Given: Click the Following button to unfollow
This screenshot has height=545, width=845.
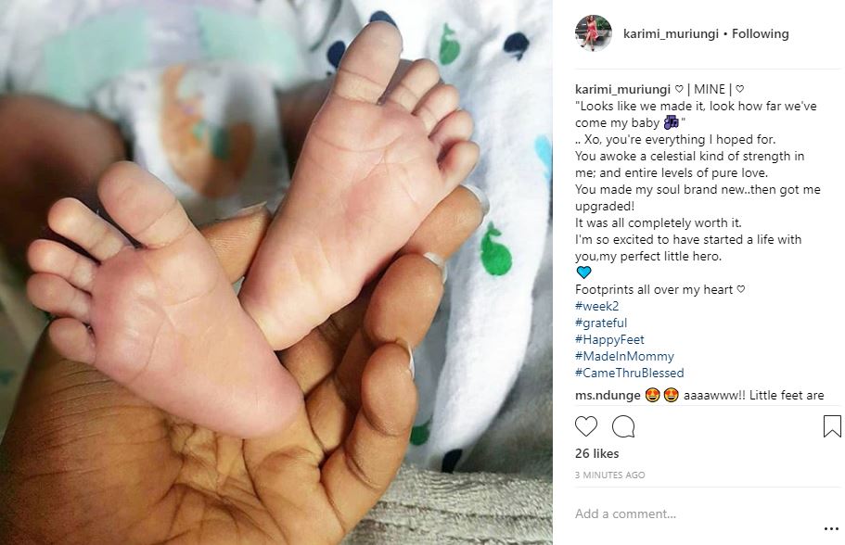Looking at the screenshot, I should coord(760,34).
